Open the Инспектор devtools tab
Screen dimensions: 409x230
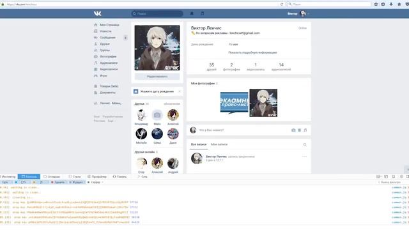[8, 176]
